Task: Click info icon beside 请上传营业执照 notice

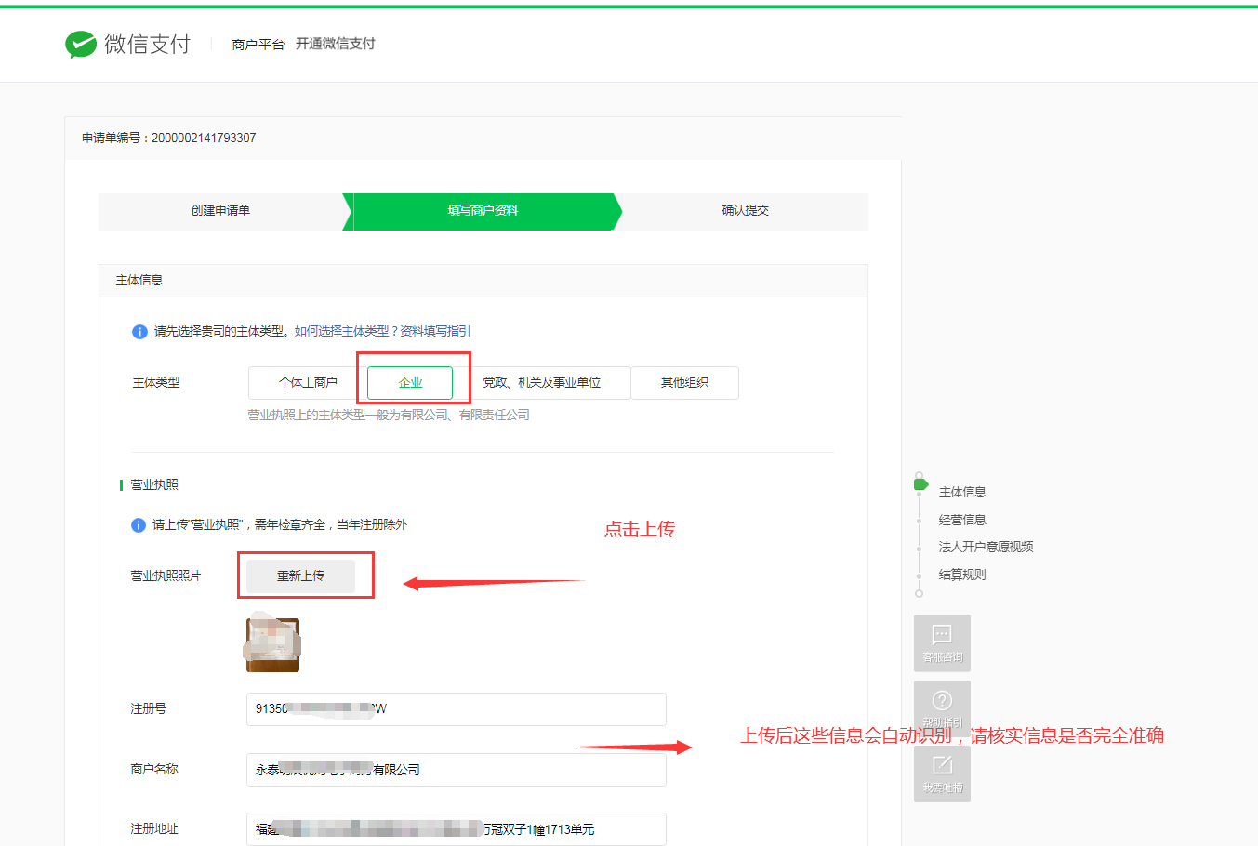Action: point(139,525)
